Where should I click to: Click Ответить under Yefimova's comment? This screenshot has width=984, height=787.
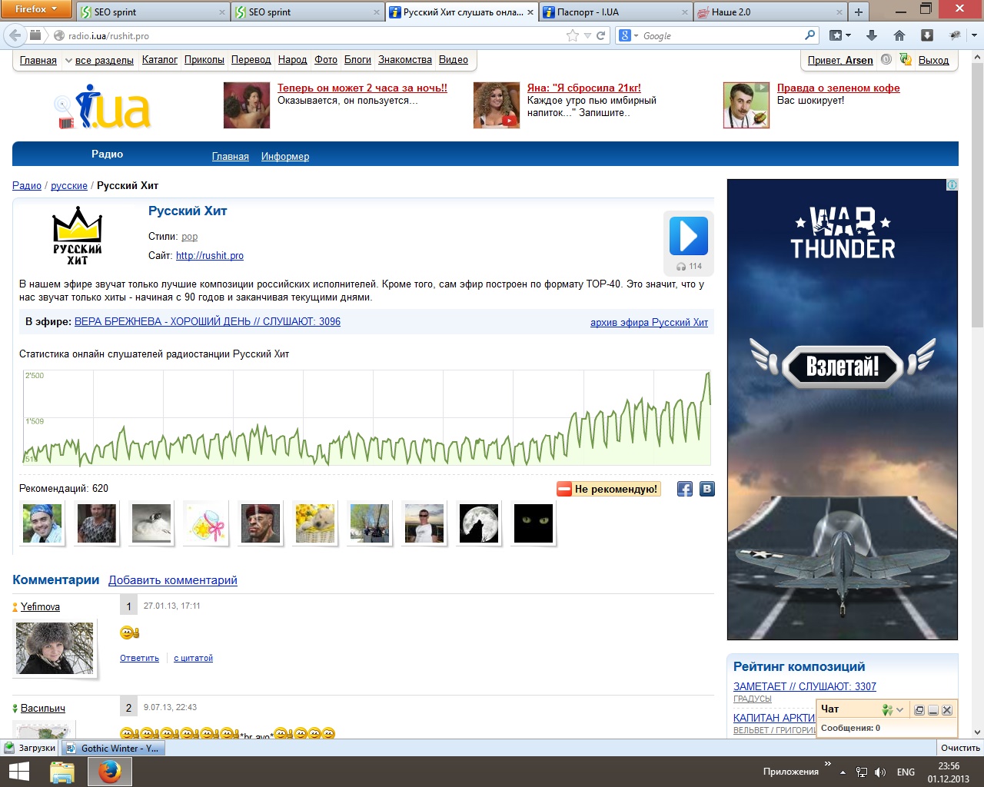click(x=139, y=659)
